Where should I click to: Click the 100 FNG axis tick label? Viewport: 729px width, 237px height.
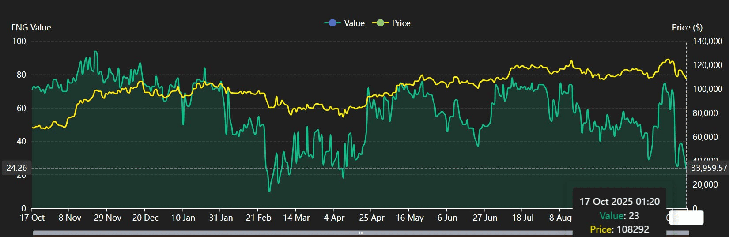(19, 41)
